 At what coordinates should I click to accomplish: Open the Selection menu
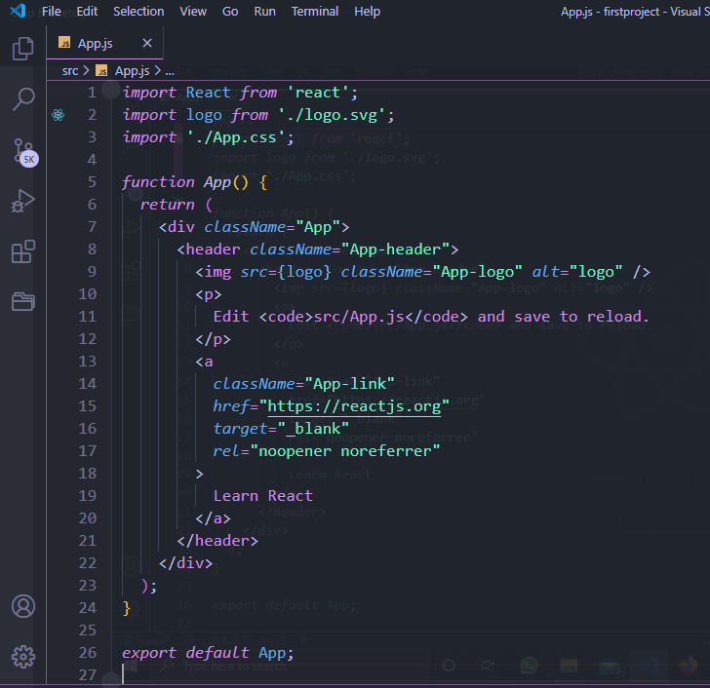point(138,12)
